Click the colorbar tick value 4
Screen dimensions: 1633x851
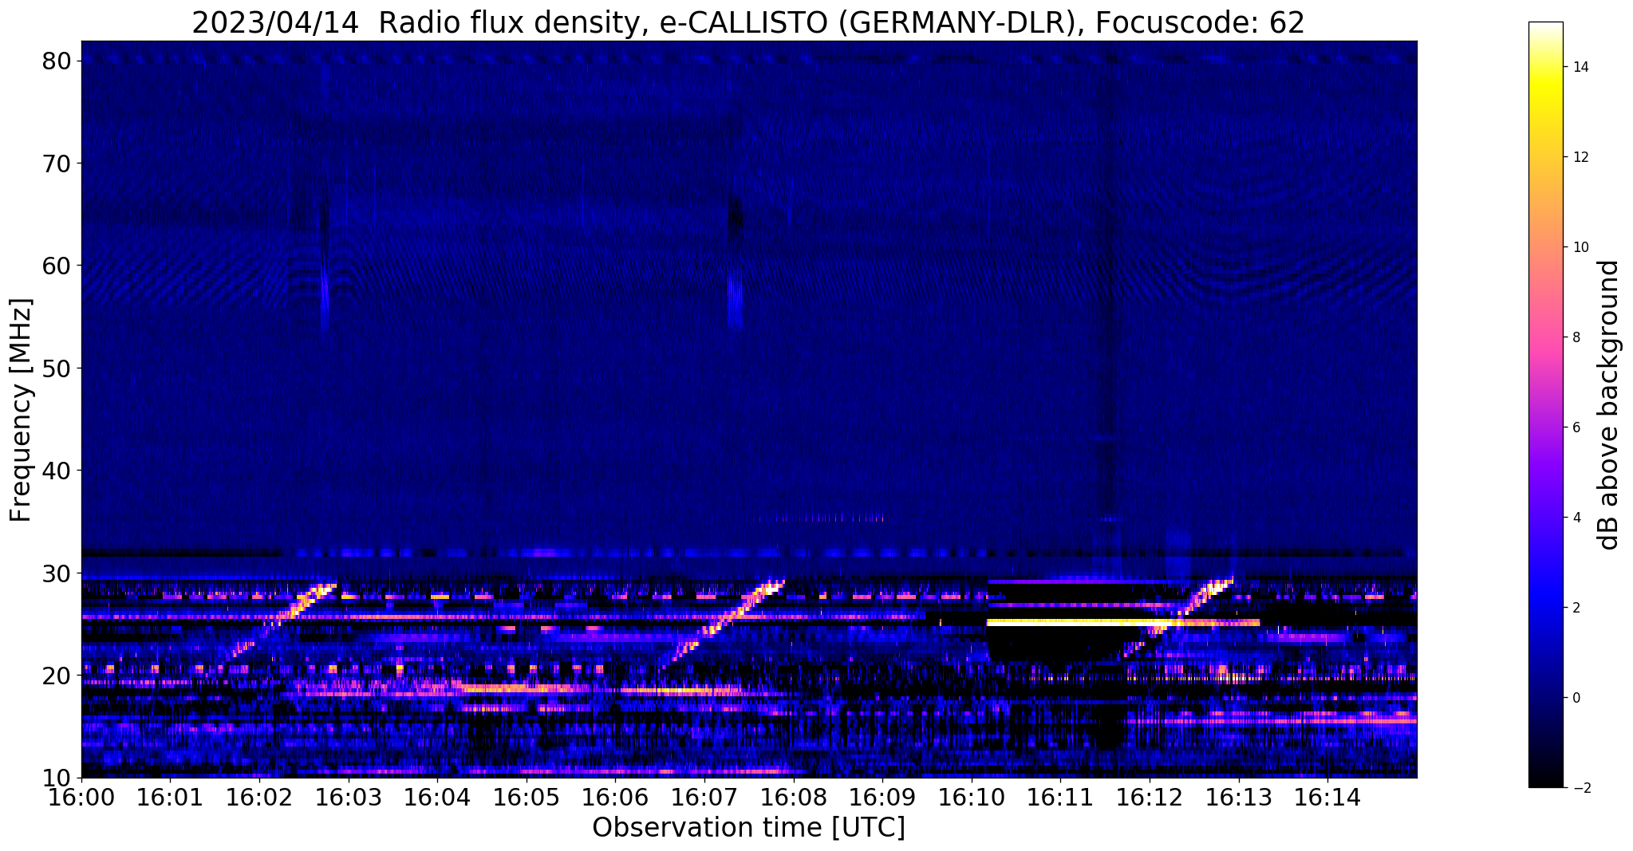1576,518
